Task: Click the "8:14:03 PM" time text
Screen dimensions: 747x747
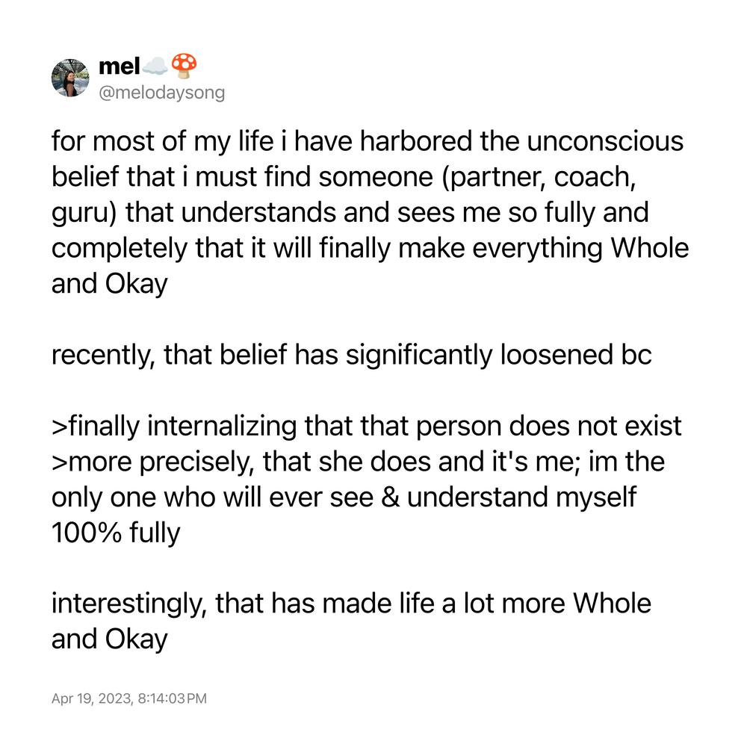Action: (173, 698)
